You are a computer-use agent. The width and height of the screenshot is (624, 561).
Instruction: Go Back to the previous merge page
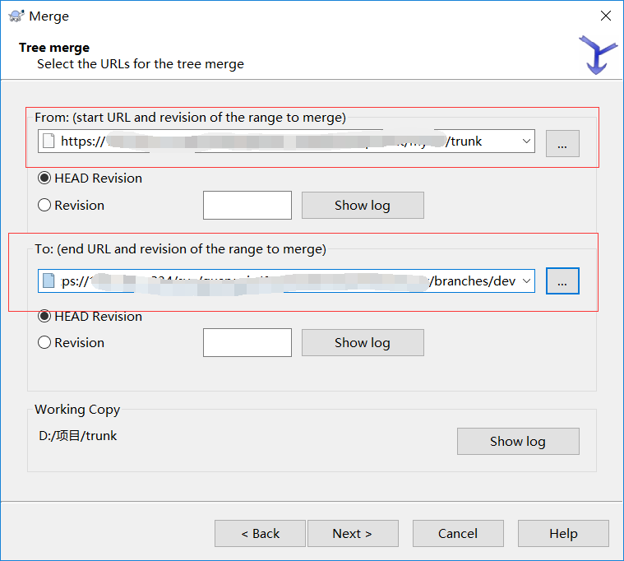coord(260,533)
